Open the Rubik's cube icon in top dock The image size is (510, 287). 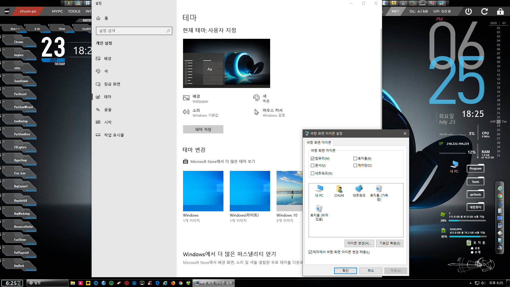click(x=413, y=3)
